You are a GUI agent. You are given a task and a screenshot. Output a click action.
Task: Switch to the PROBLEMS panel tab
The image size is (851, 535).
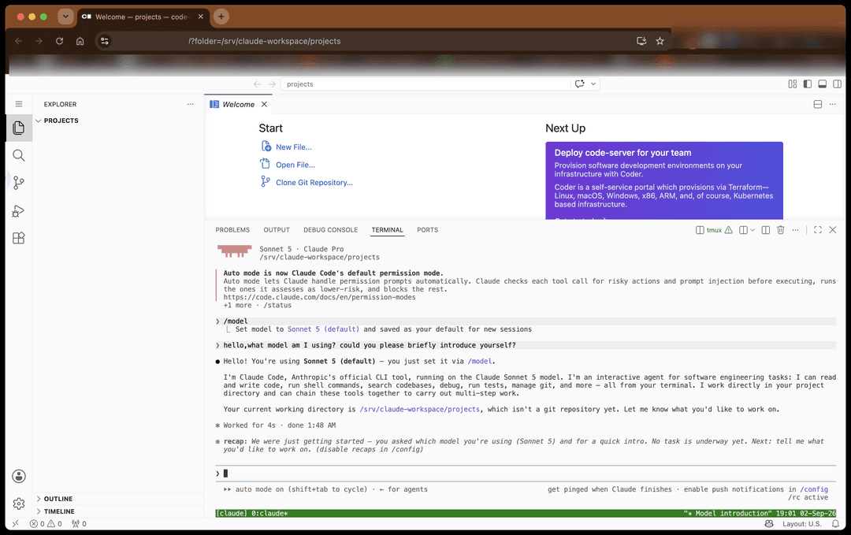(232, 230)
